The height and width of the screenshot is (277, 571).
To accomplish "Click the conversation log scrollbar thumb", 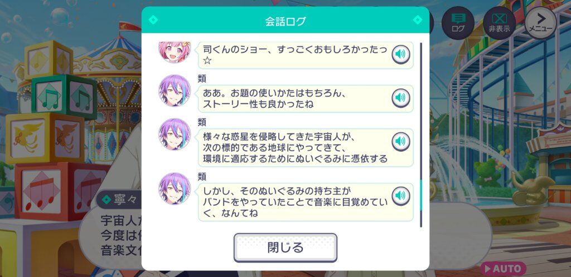I will (x=421, y=195).
